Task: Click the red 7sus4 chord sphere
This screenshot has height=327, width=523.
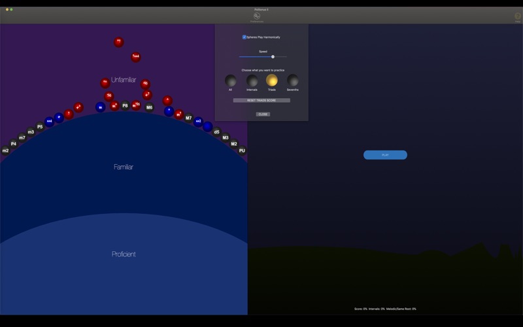Action: tap(136, 57)
